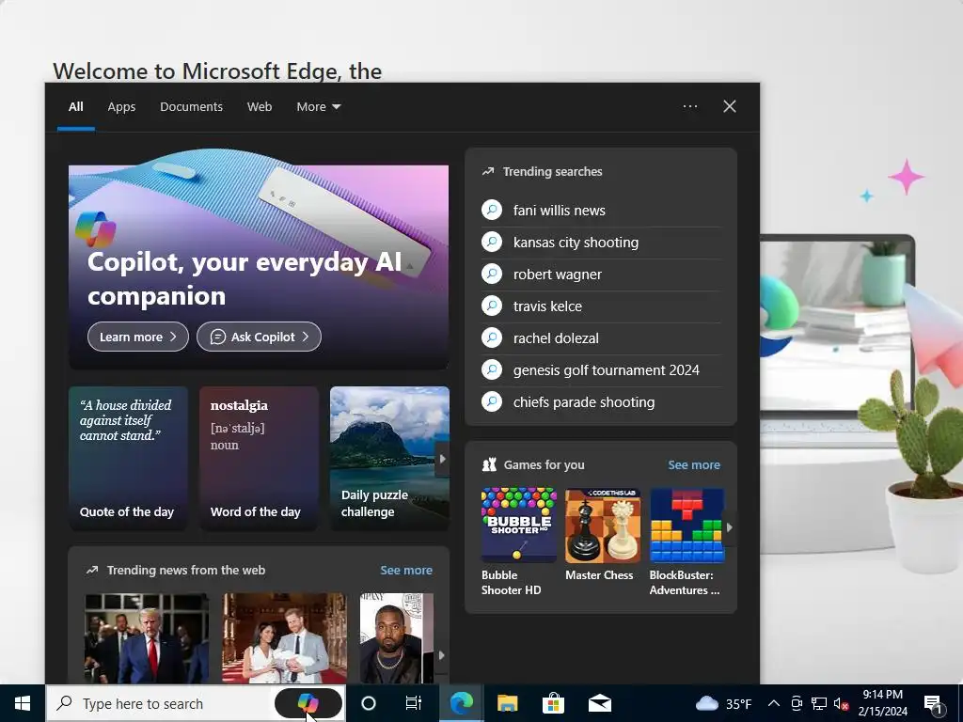Click the Trending news arrow icon
Screen dimensions: 963x722
pos(92,571)
